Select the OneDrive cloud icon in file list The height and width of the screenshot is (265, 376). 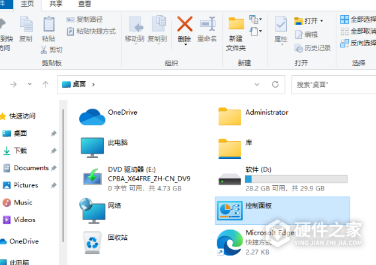click(93, 117)
